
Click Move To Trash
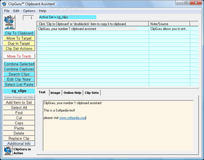(x=19, y=56)
